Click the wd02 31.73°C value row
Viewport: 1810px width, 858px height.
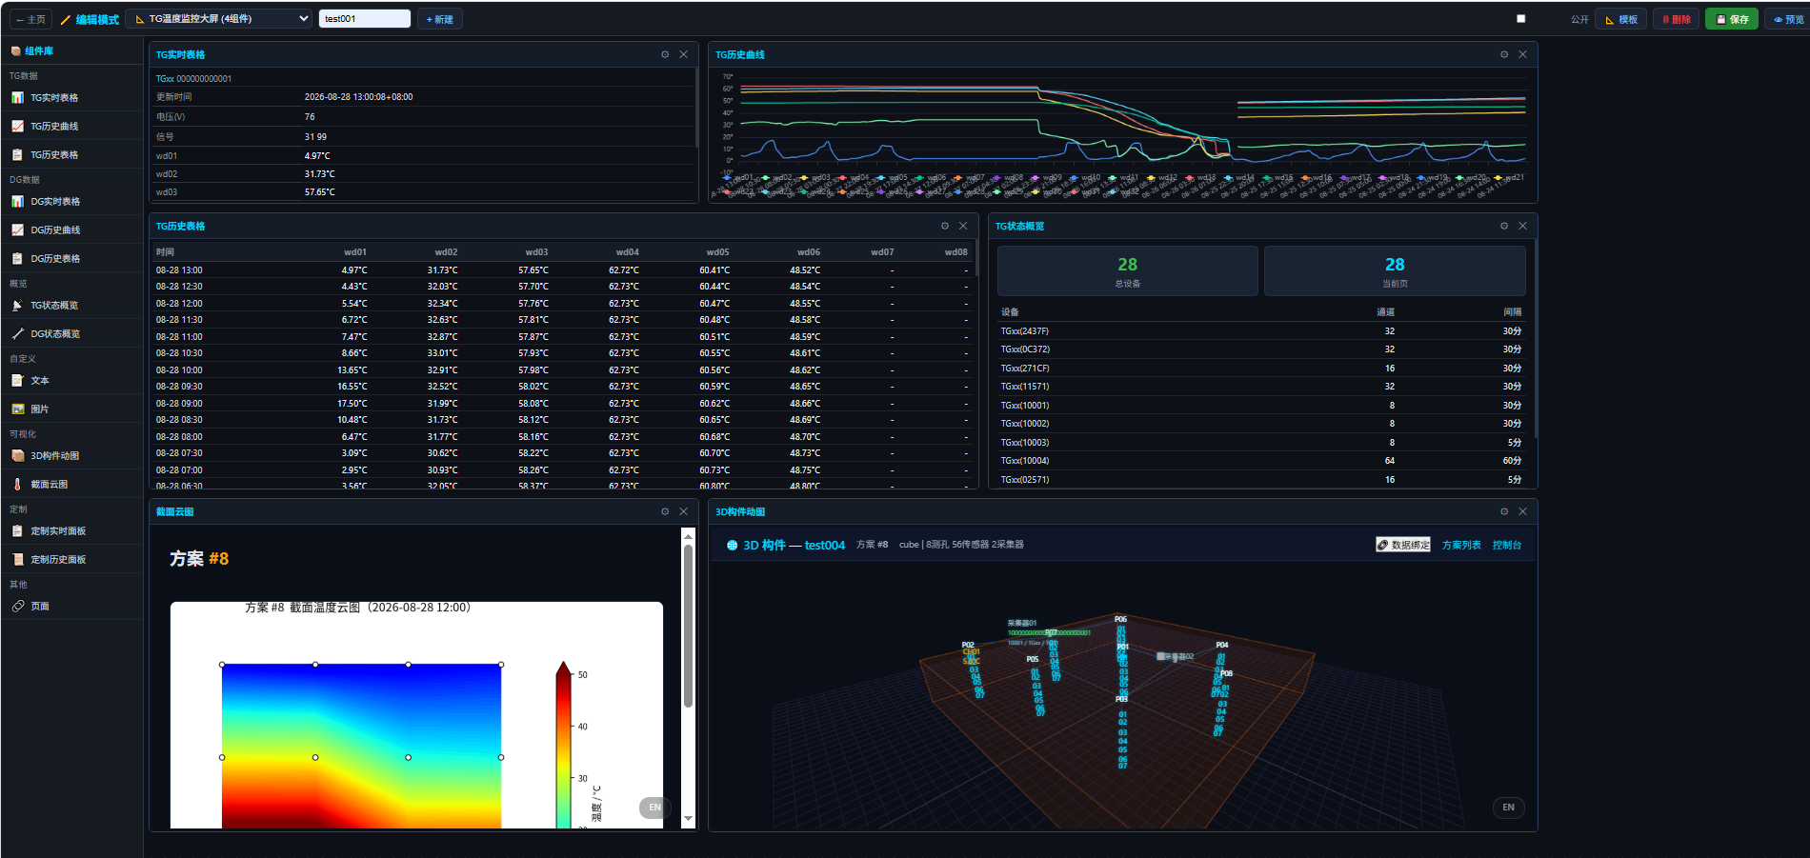coord(423,174)
